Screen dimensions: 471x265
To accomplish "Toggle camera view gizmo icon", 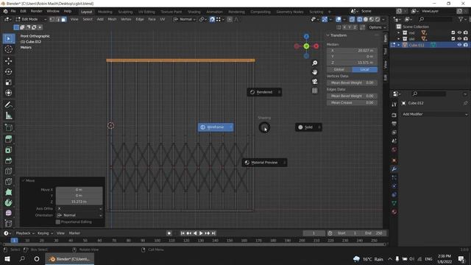I will pyautogui.click(x=314, y=82).
